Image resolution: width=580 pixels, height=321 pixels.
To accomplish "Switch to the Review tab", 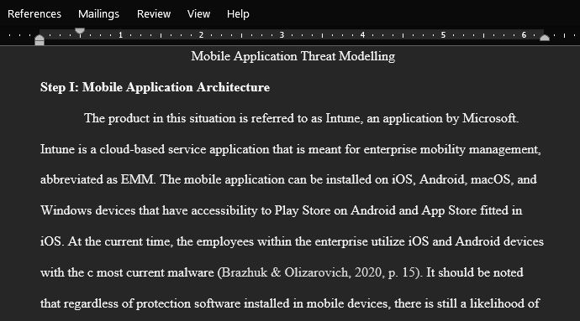I will pos(154,14).
